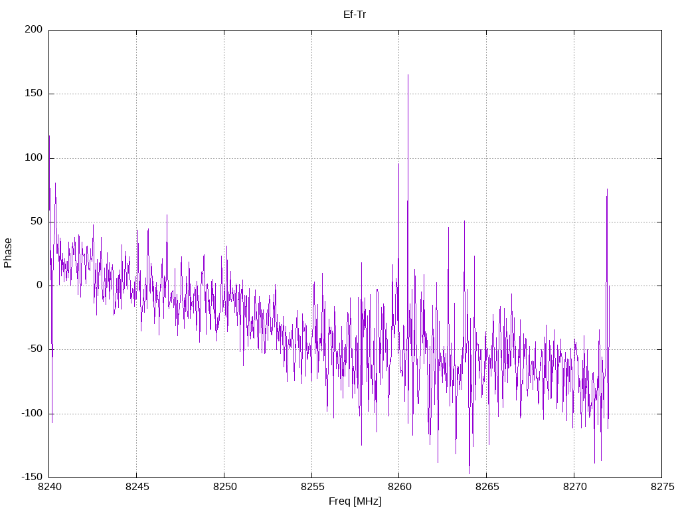Viewport: 680px width, 510px height.
Task: Click the Phase y-axis label
Action: point(8,253)
